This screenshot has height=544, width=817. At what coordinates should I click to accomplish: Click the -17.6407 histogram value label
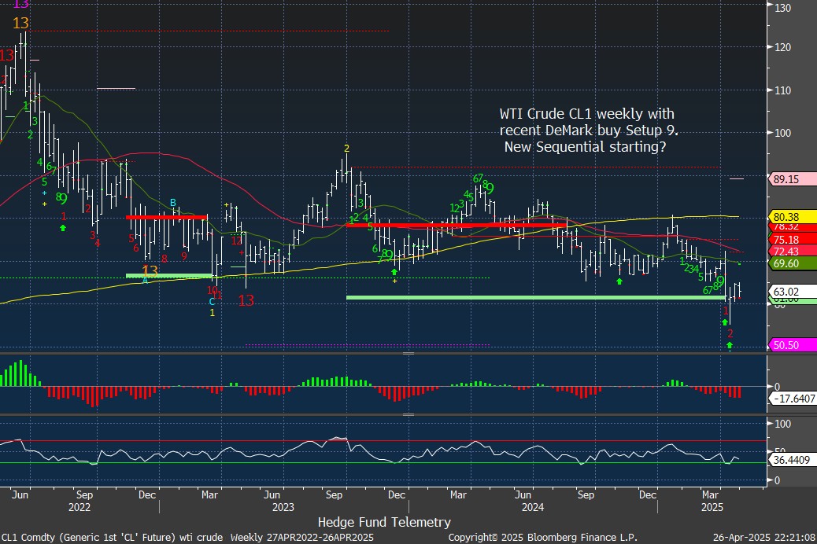click(x=793, y=399)
